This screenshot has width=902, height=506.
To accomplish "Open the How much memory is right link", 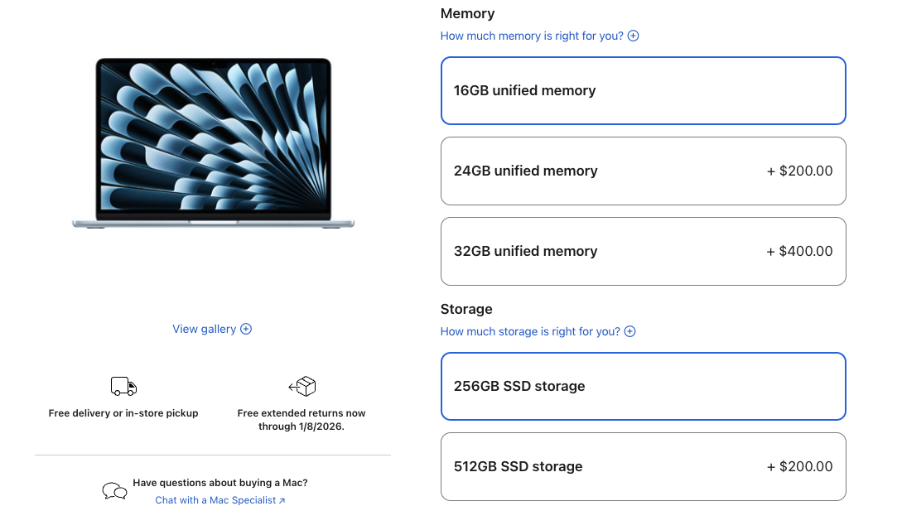I will click(530, 36).
